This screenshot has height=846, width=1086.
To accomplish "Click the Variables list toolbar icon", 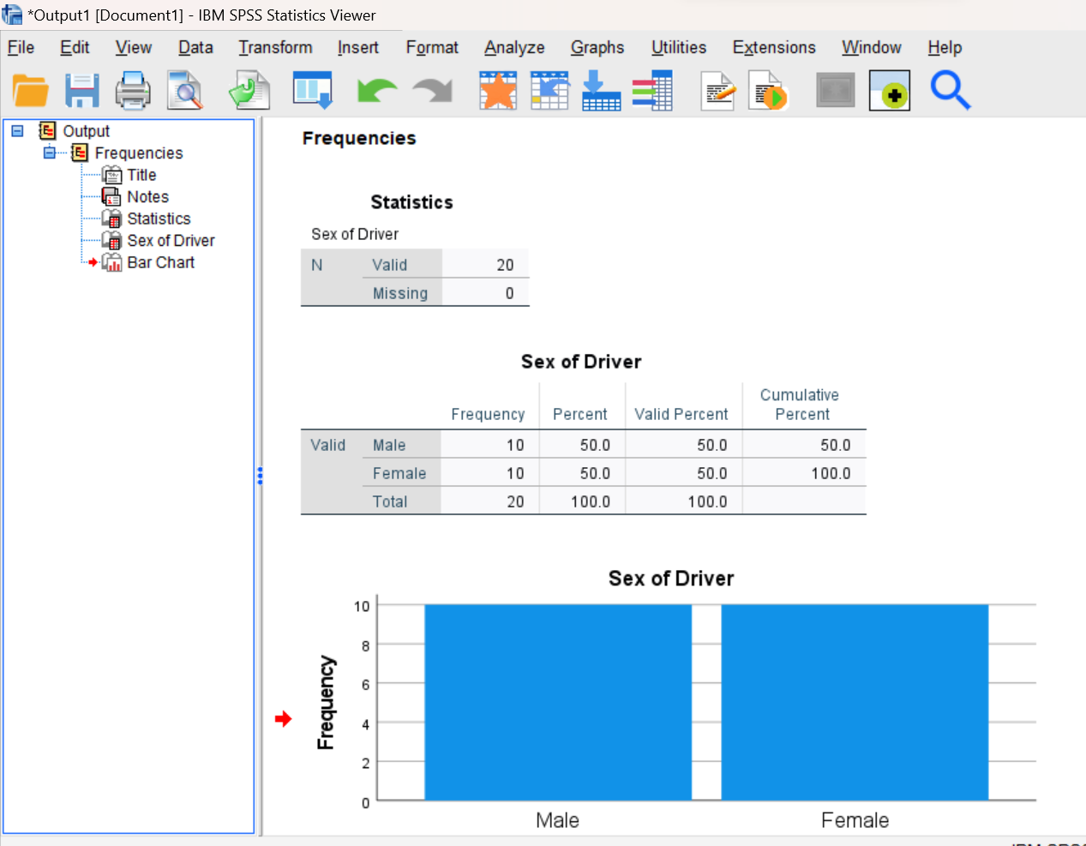I will (652, 91).
